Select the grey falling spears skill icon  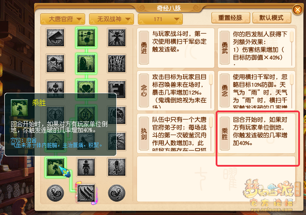tap(117, 63)
